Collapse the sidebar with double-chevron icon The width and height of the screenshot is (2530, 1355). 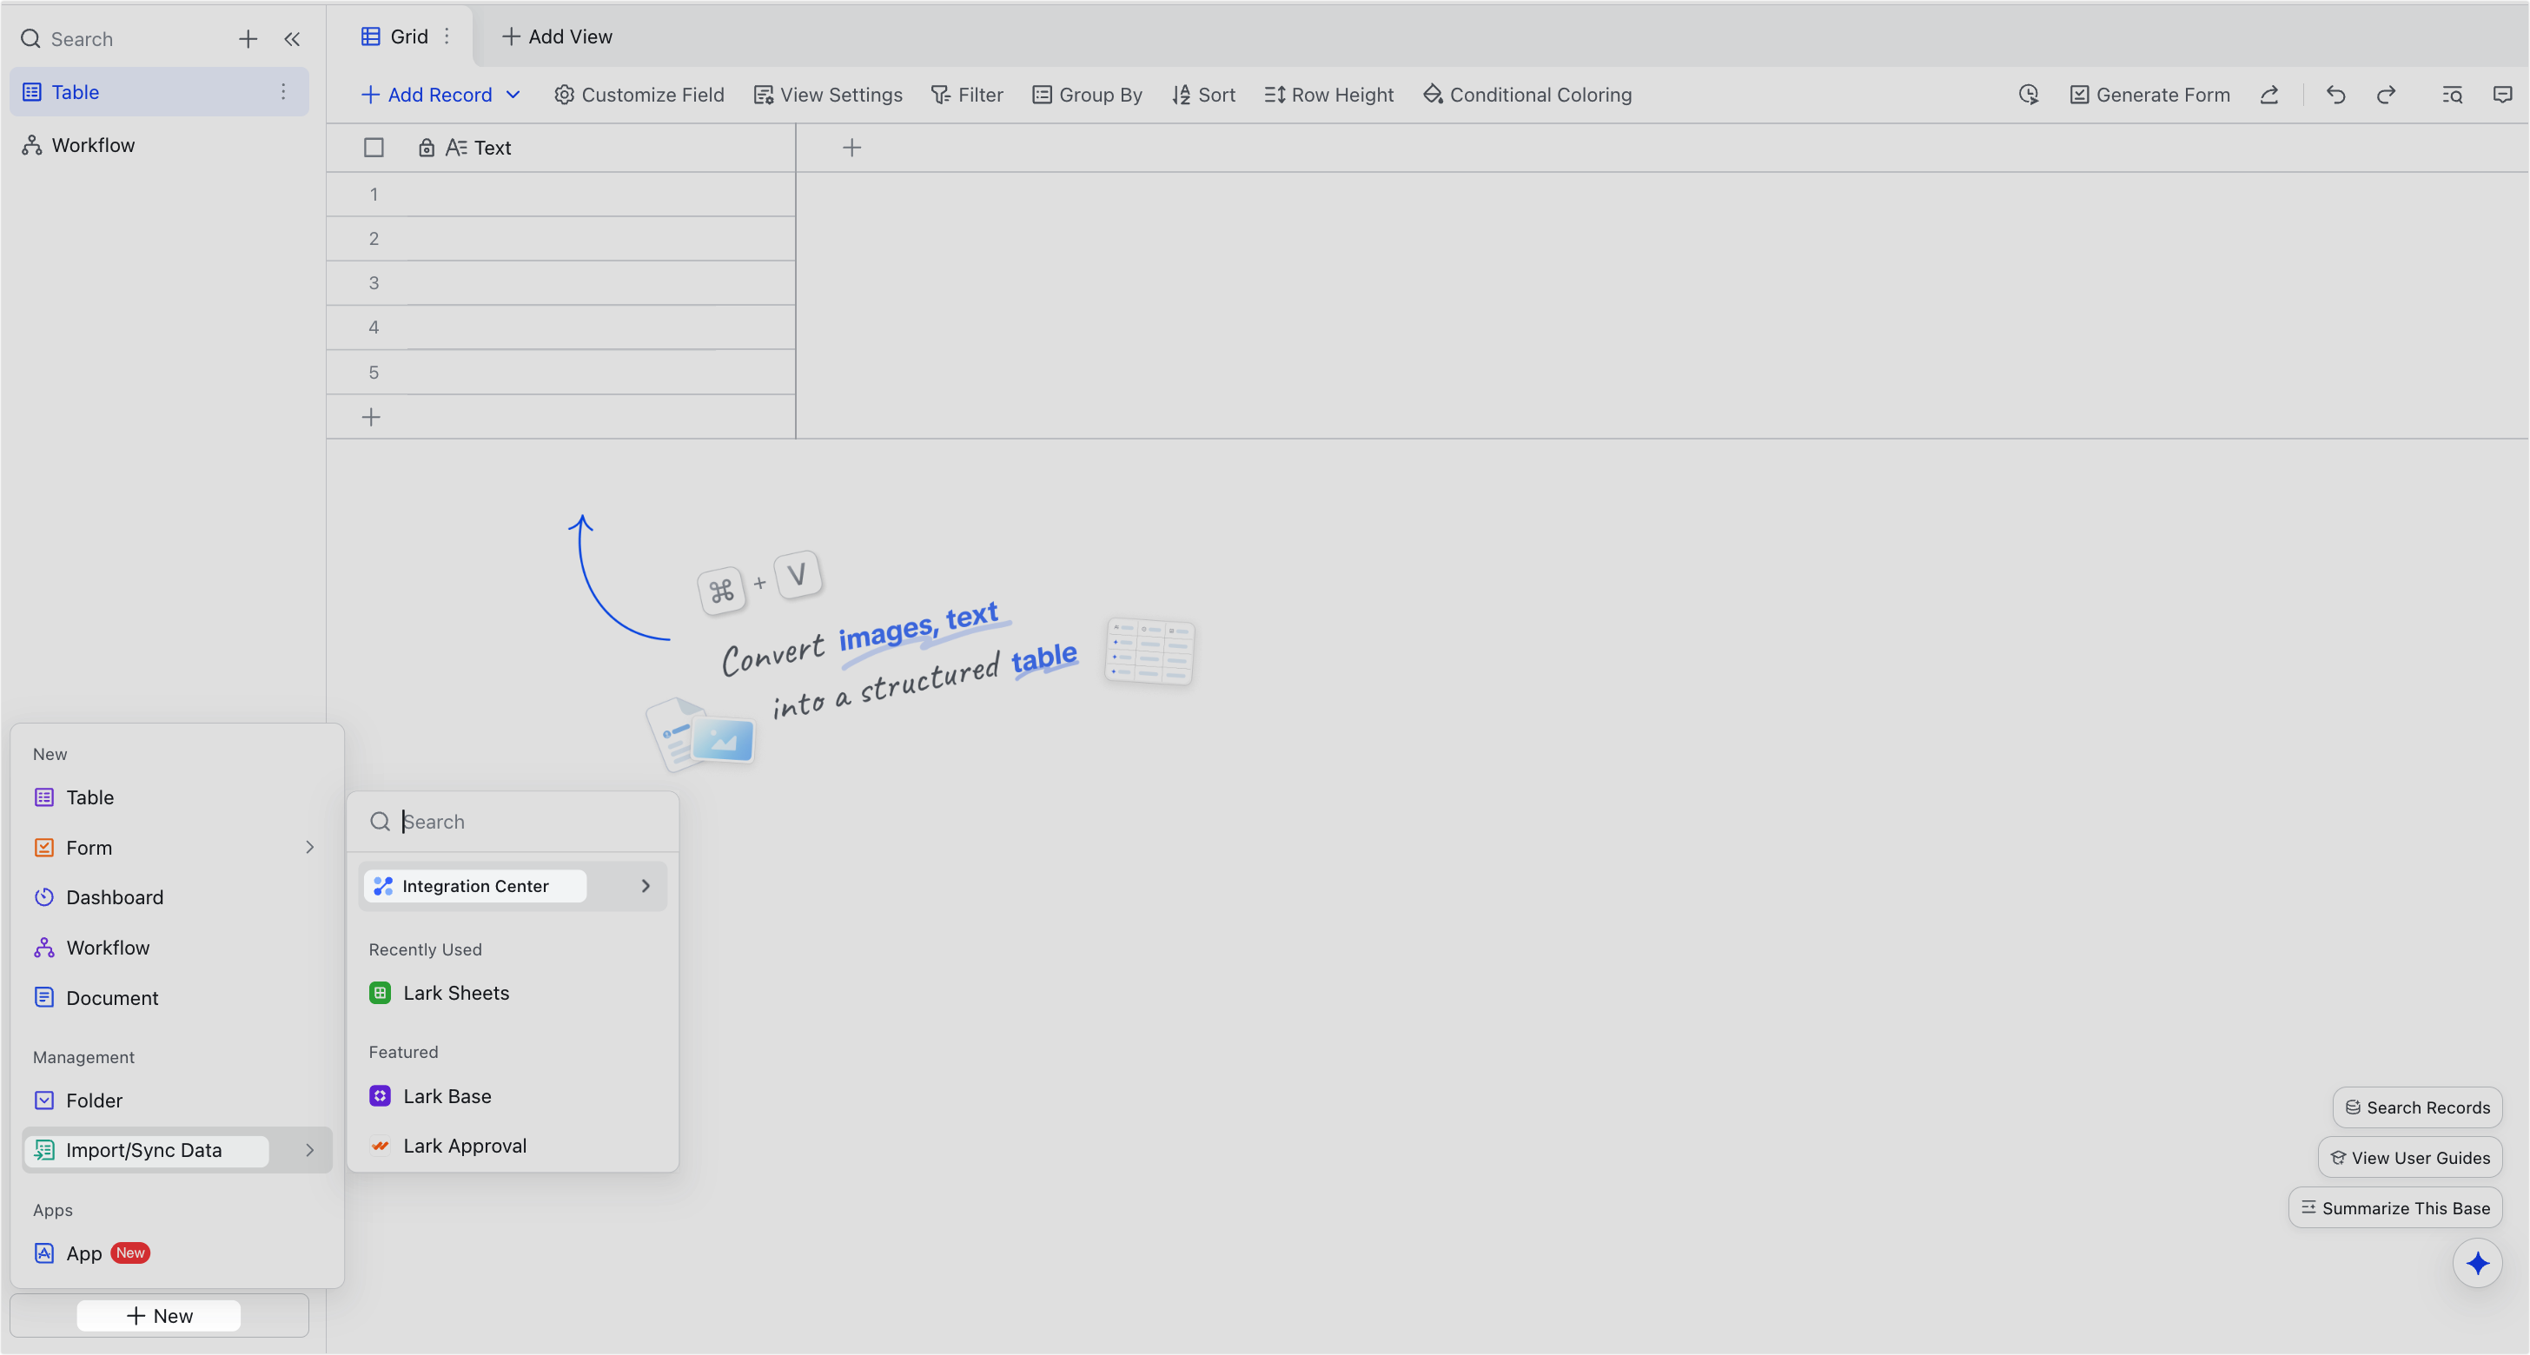(292, 39)
